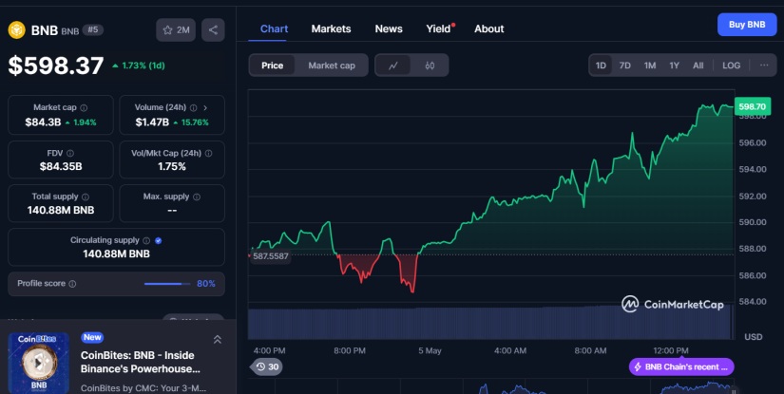Click the Market cap info icon
Viewport: 784px width, 394px height.
84,108
